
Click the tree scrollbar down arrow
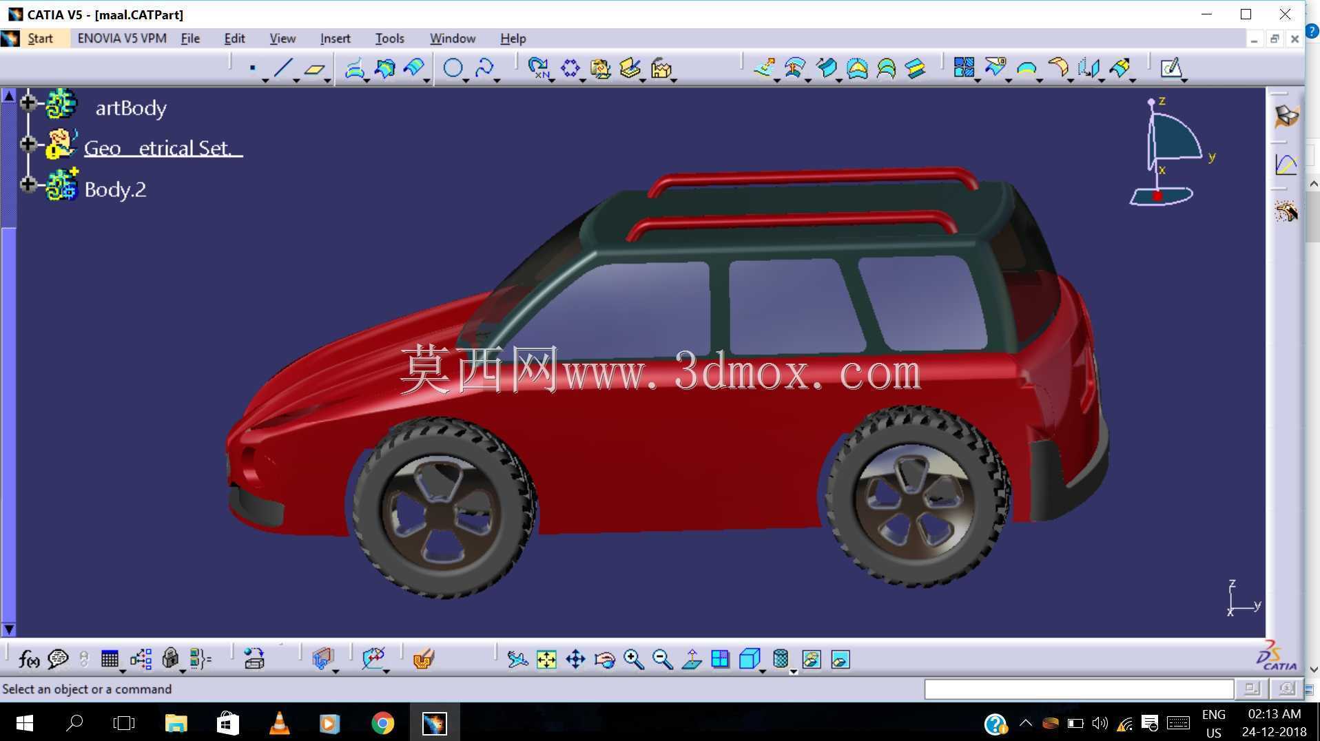coord(9,629)
